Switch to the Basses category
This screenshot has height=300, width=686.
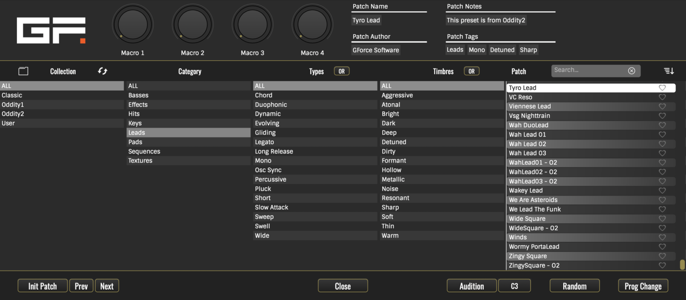click(x=188, y=95)
